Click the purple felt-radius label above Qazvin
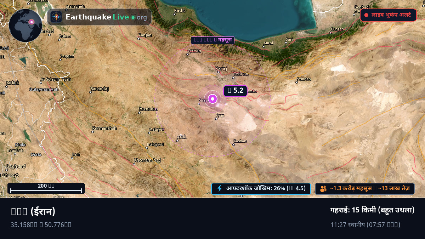The height and width of the screenshot is (239, 425). [212, 40]
